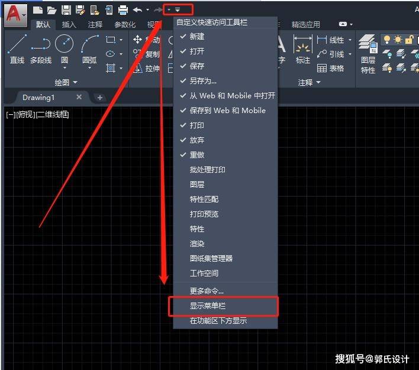419x370 pixels.
Task: Click the Leader (引线) tool
Action: 330,54
